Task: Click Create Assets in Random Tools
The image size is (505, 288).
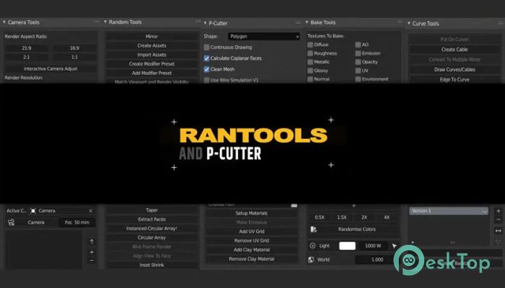Action: tap(151, 45)
